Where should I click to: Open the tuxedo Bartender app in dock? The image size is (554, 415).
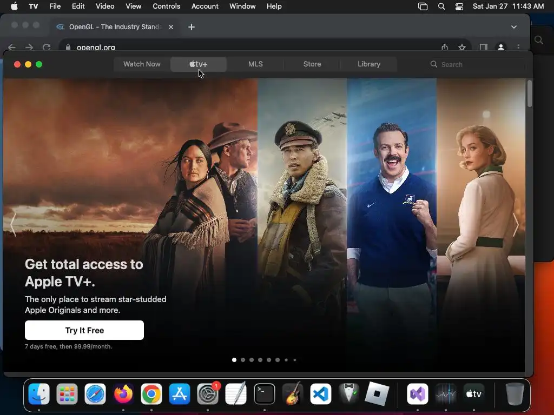click(x=349, y=394)
